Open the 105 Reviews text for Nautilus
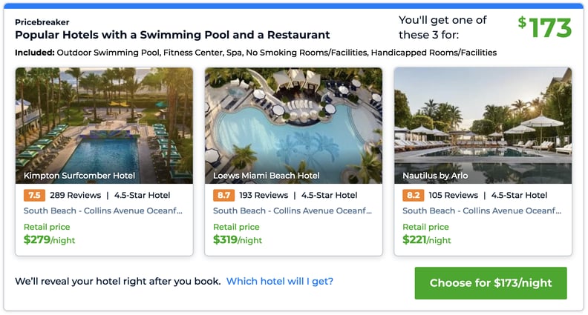588x315 pixels. click(454, 195)
